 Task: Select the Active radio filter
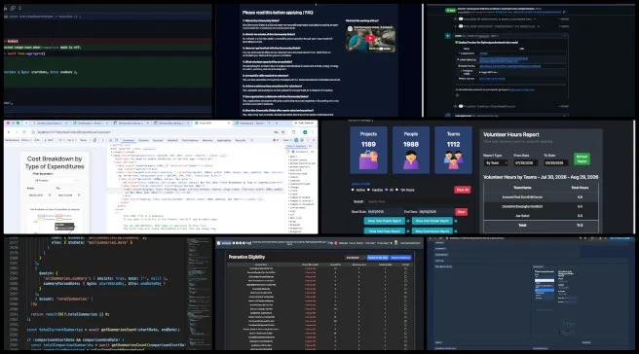(x=353, y=190)
